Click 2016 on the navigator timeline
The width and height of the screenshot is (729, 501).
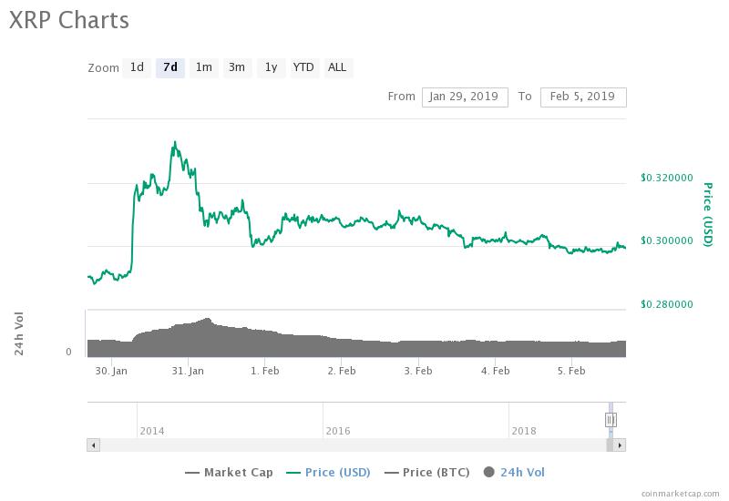338,431
